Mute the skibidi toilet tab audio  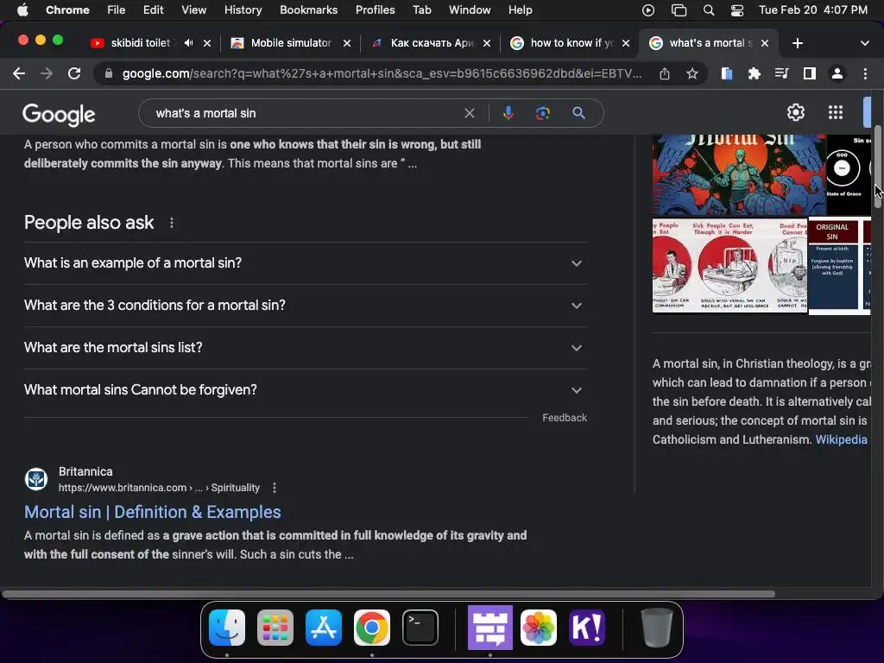[x=189, y=43]
